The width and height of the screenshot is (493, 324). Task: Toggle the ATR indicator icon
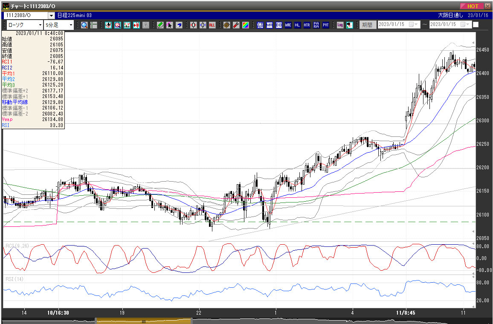click(x=307, y=25)
